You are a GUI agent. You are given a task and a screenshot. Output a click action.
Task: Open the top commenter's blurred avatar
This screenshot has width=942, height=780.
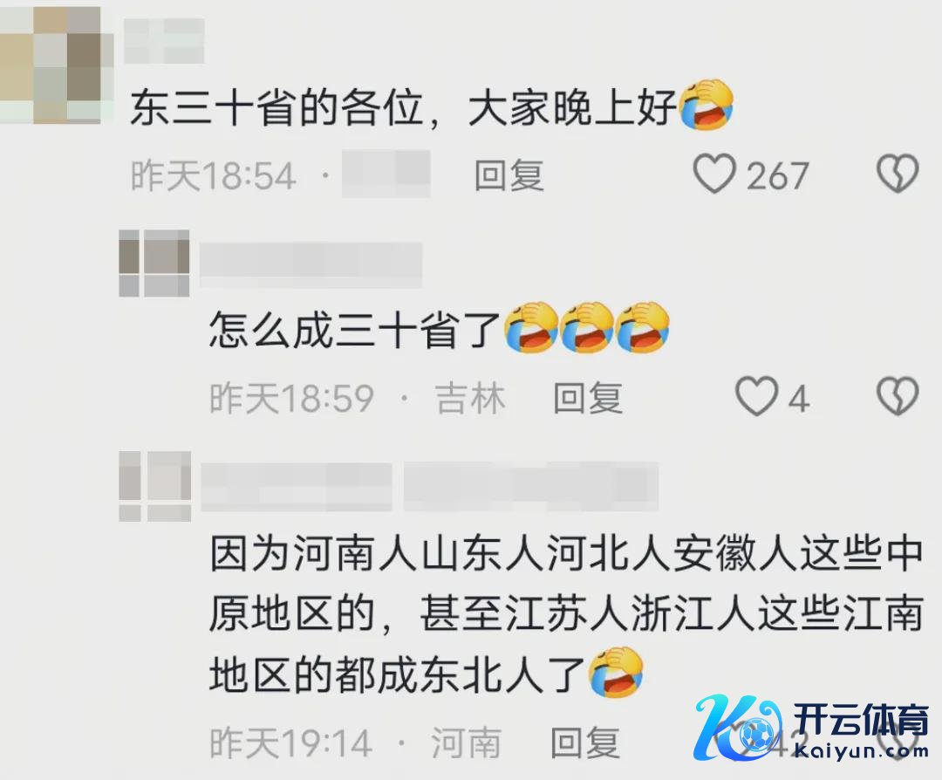coord(57,65)
